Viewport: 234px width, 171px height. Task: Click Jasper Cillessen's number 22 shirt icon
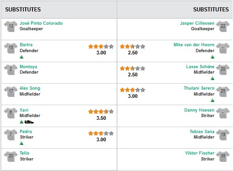pos(223,27)
